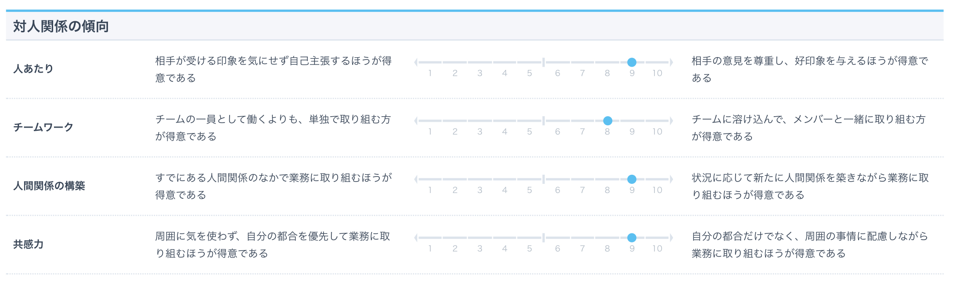Click number 10 on the 人あたり scale
The height and width of the screenshot is (286, 953).
(x=657, y=73)
